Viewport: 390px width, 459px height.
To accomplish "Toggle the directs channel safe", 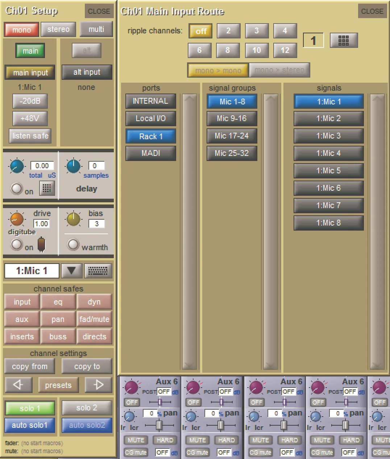I will click(94, 336).
